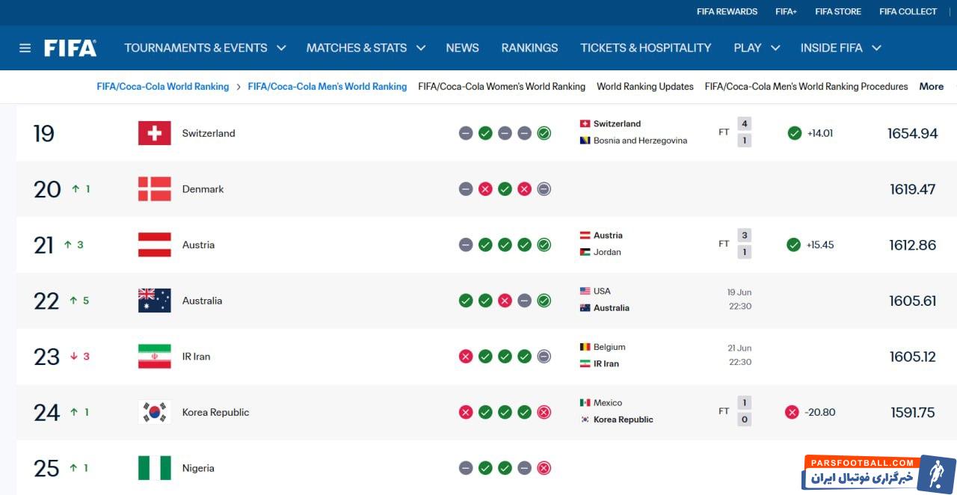This screenshot has width=957, height=495.
Task: Click the Australia flag icon
Action: point(155,301)
